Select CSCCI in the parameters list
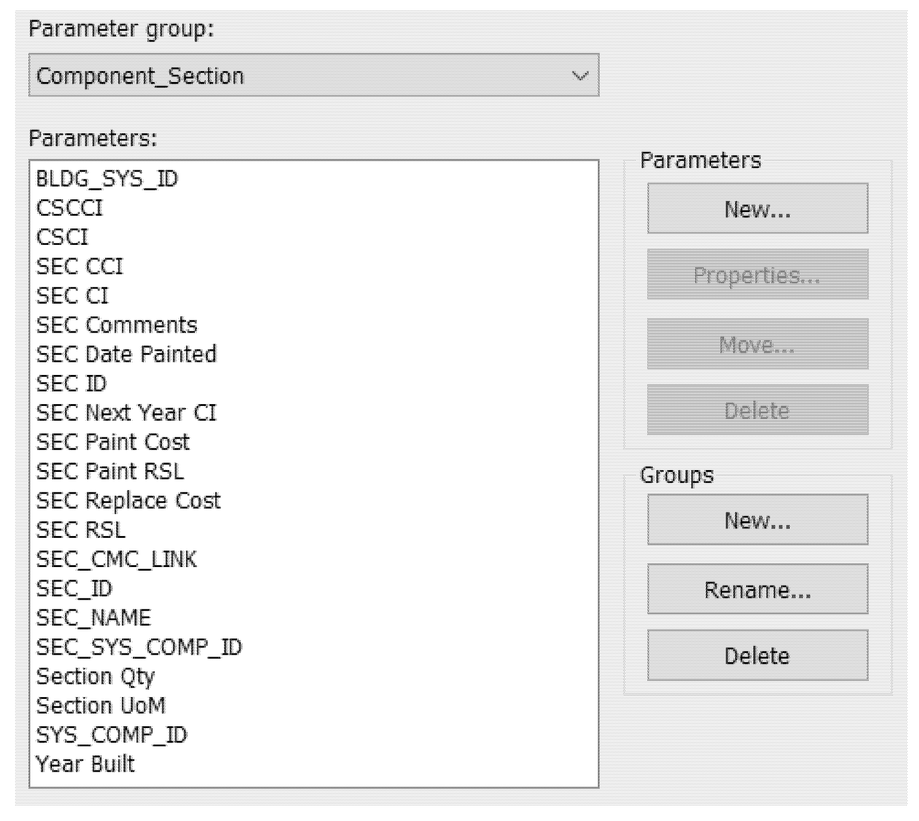The image size is (919, 821). click(x=70, y=208)
